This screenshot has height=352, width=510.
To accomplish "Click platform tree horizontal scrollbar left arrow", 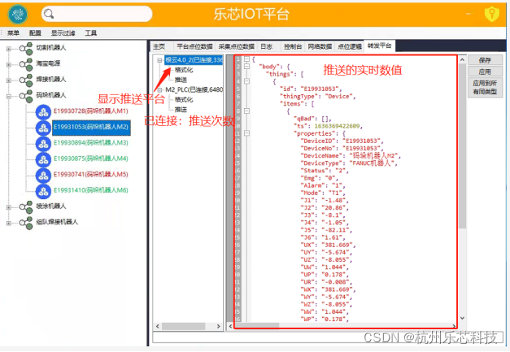I will [158, 326].
